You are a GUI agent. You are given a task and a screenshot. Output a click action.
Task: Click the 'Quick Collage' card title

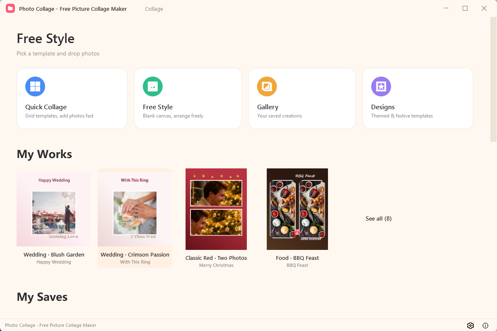point(46,107)
